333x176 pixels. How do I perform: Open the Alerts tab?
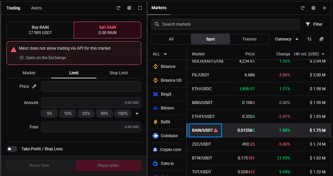(x=36, y=8)
